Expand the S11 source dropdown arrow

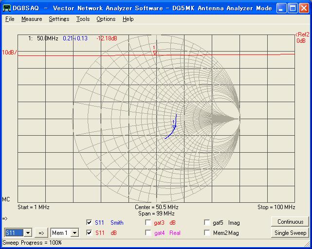click(28, 232)
